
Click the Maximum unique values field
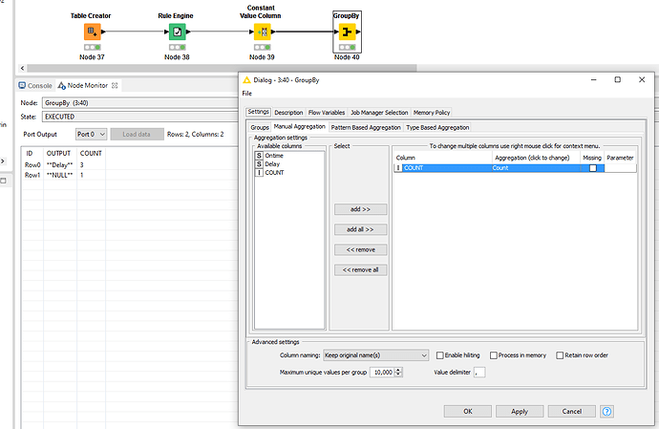(x=382, y=373)
